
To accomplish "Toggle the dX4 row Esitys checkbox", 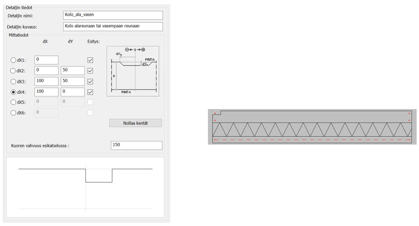I will click(90, 92).
